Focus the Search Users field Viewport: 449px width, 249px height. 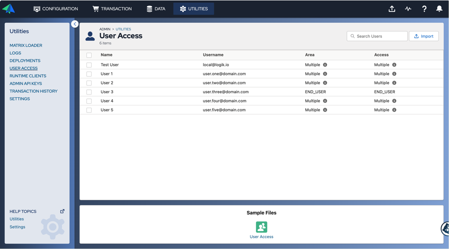point(377,36)
